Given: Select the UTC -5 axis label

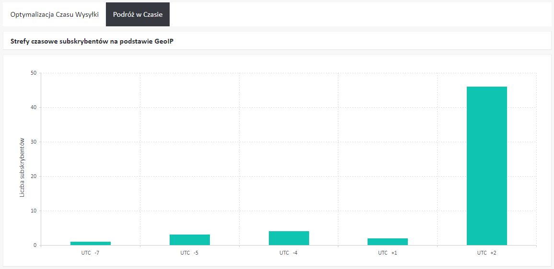Looking at the screenshot, I should click(190, 253).
